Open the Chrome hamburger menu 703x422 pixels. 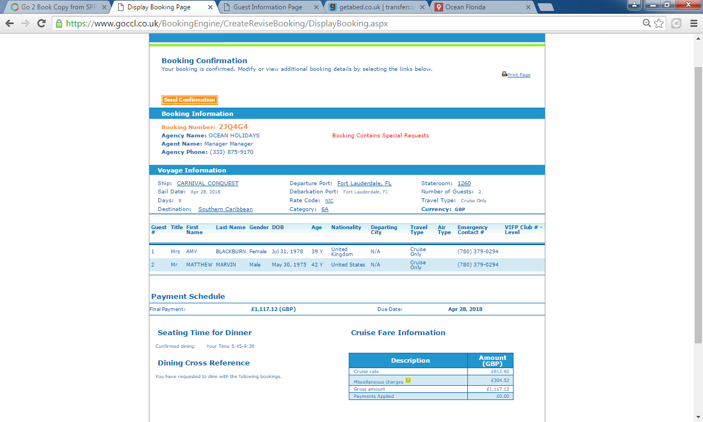693,24
